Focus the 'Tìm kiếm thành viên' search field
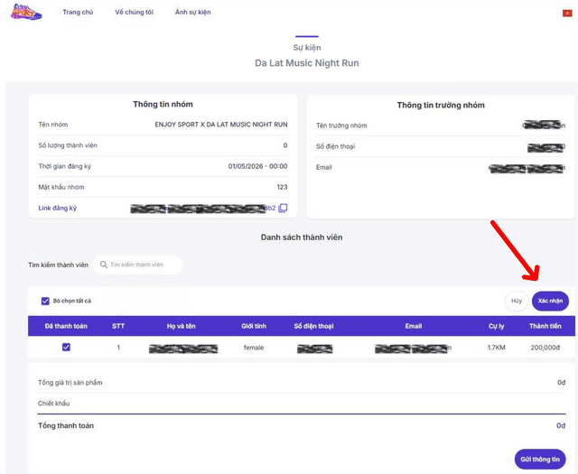The width and height of the screenshot is (578, 474). [x=143, y=265]
